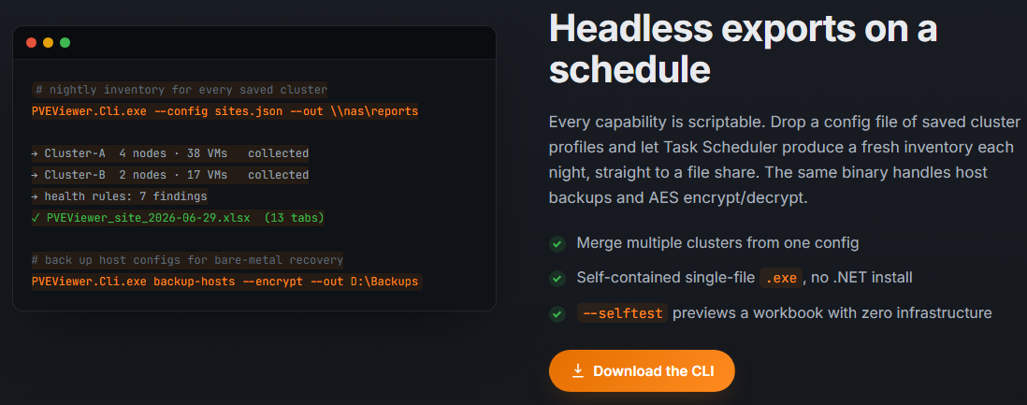Click the --selftest code badge
This screenshot has height=405, width=1027.
[622, 313]
